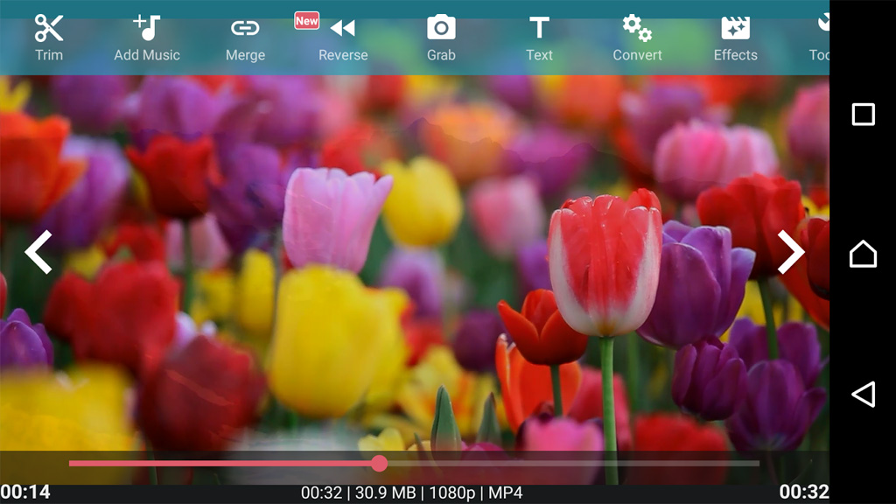Open the Add Music tool
Viewport: 896px width, 504px height.
[147, 38]
